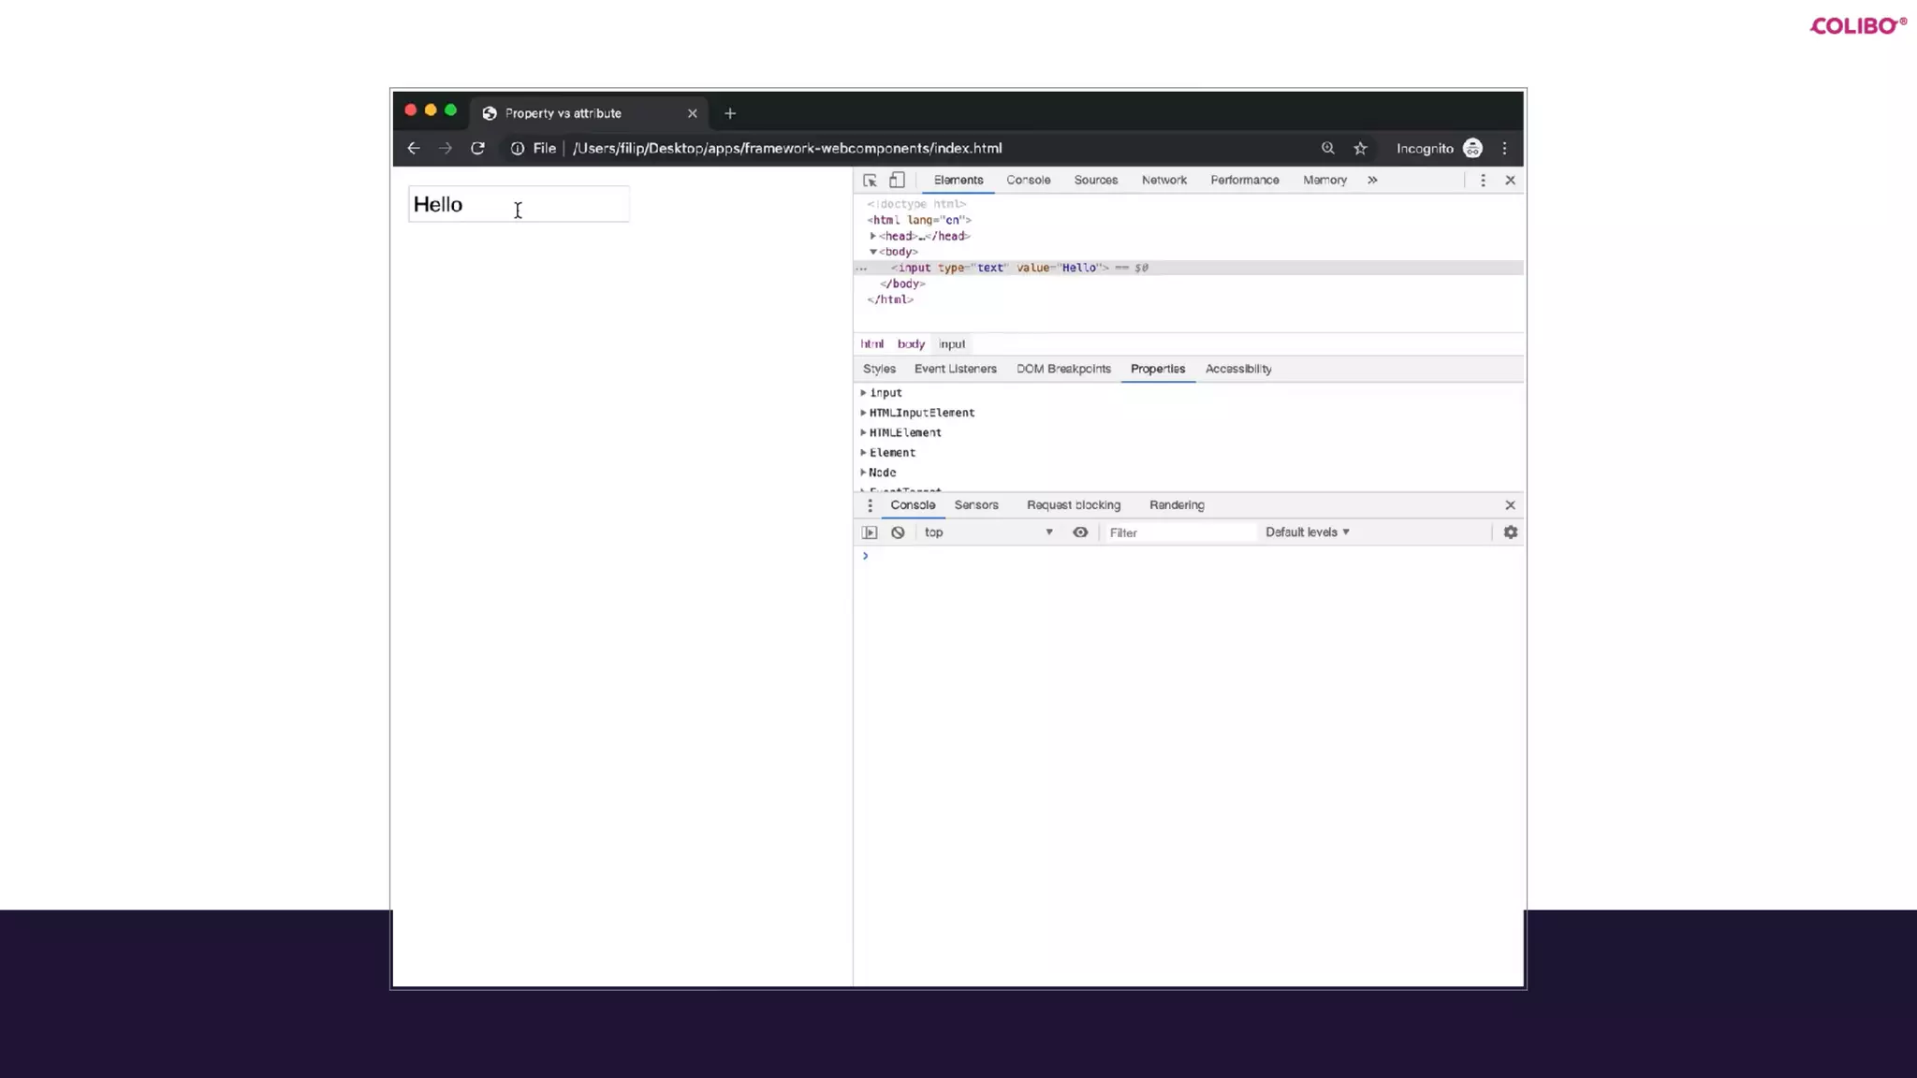Show the console sidebar icon

870,532
